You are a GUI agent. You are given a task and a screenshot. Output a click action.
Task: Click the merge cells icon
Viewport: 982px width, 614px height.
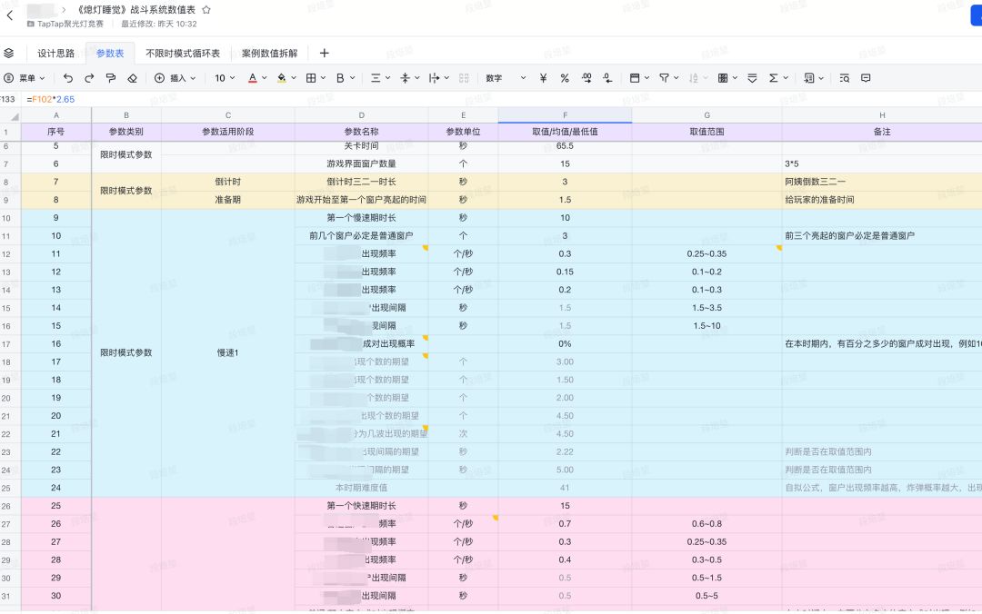coord(464,78)
